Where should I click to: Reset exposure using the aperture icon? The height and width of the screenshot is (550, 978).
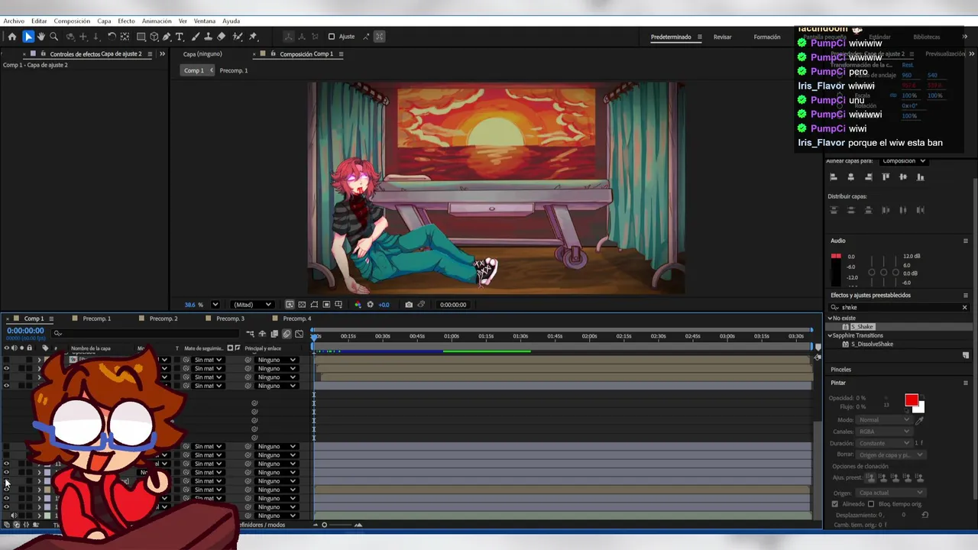371,305
